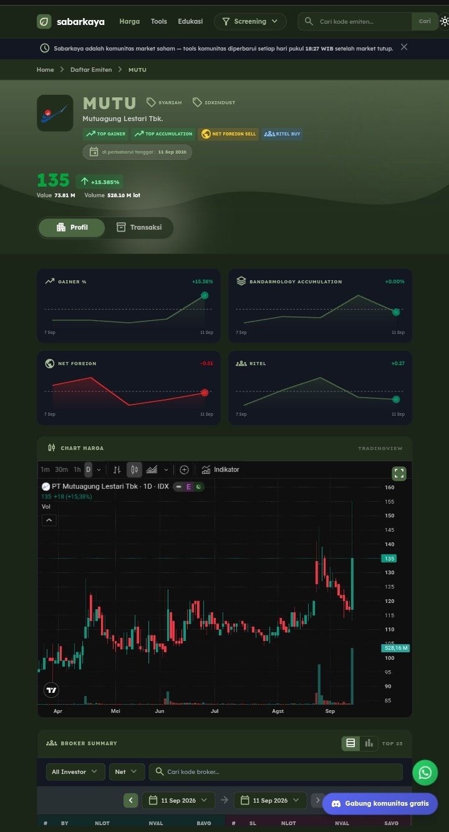449x832 pixels.
Task: Click the Net Foreign globe icon
Action: [x=50, y=363]
